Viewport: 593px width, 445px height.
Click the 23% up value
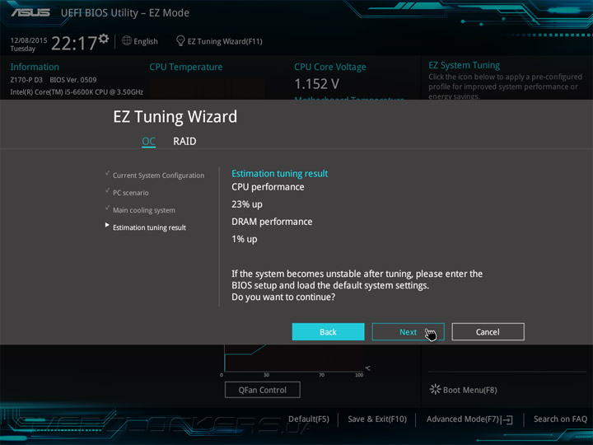coord(247,204)
